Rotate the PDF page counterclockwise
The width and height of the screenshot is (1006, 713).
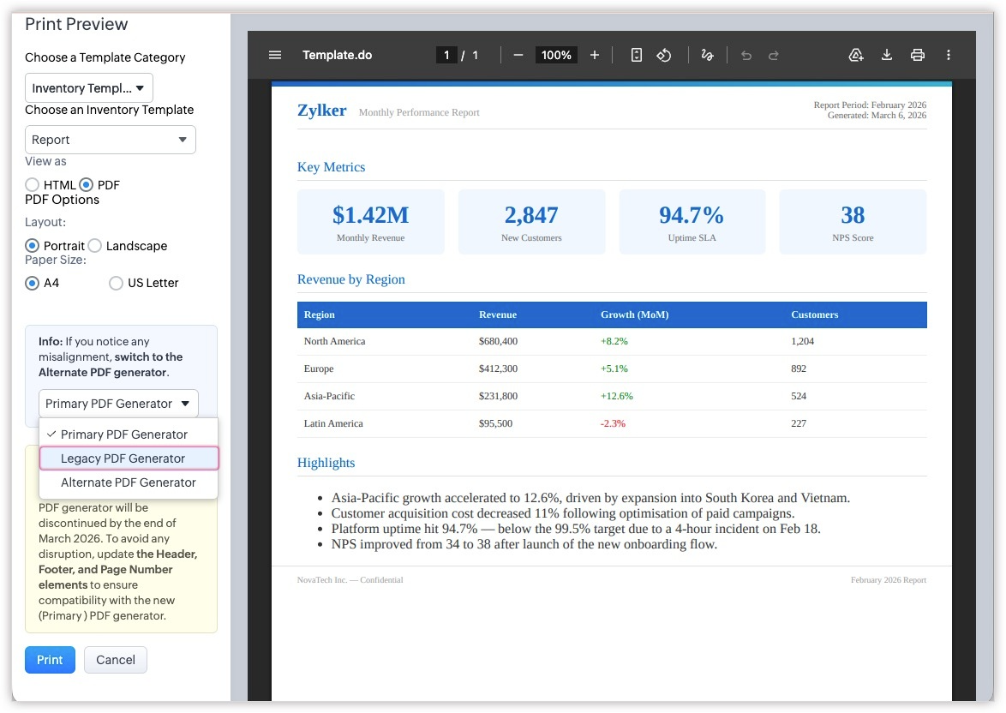663,55
